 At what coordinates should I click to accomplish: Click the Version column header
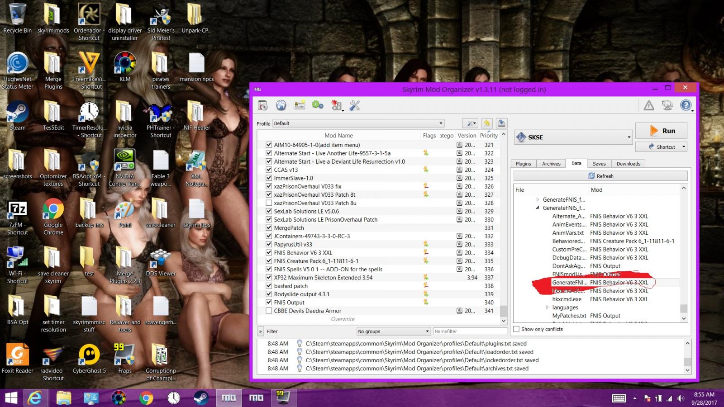(x=467, y=135)
